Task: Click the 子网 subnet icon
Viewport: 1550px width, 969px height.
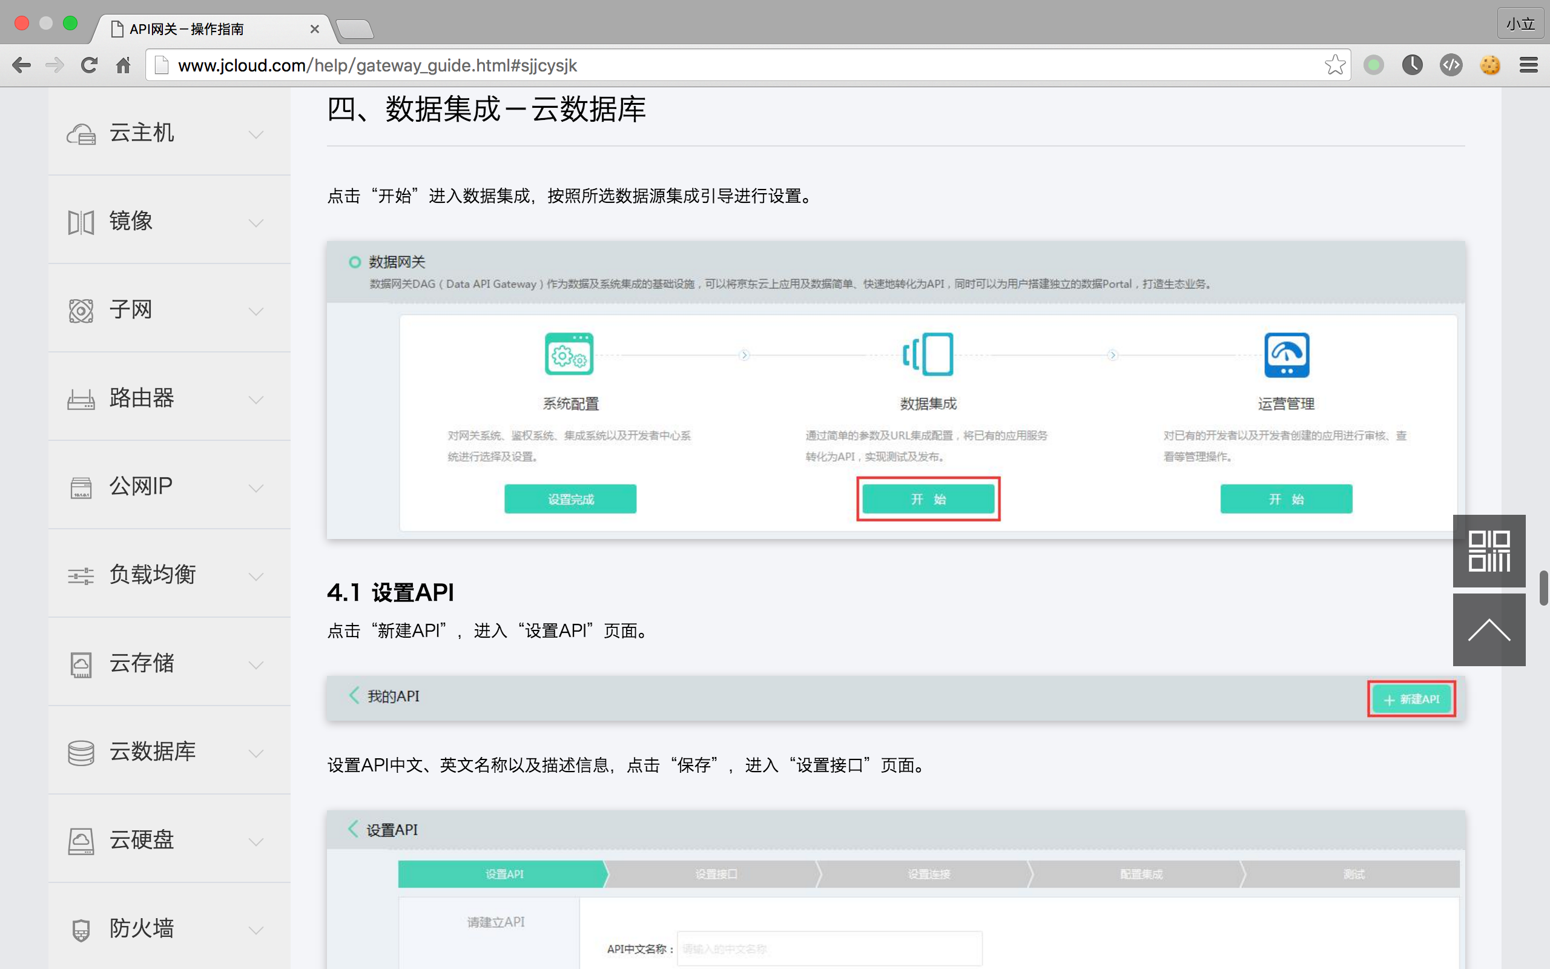Action: [x=81, y=310]
